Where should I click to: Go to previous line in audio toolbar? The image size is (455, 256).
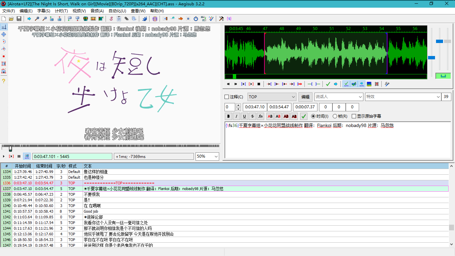(x=228, y=84)
